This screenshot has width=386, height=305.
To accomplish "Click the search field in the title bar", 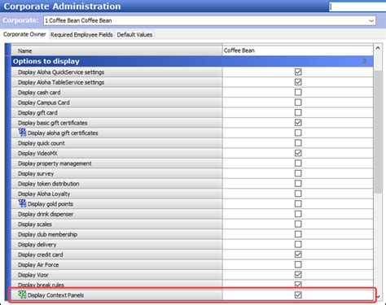I will pyautogui.click(x=357, y=7).
